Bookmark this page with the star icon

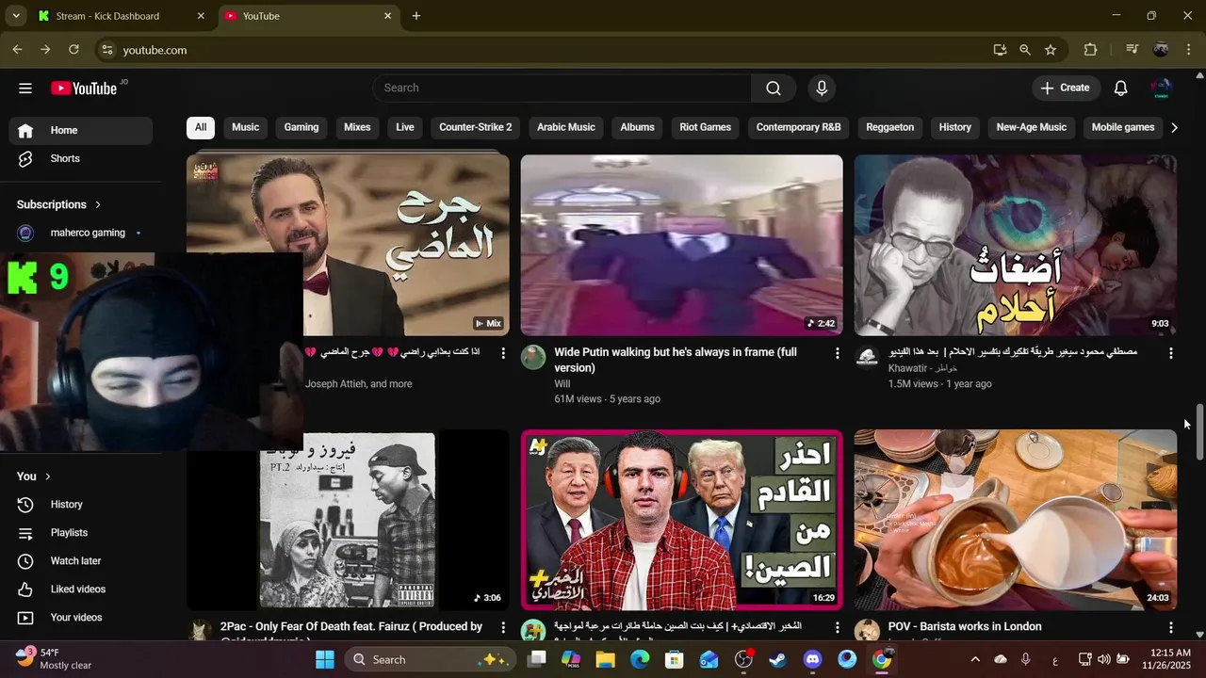point(1051,50)
